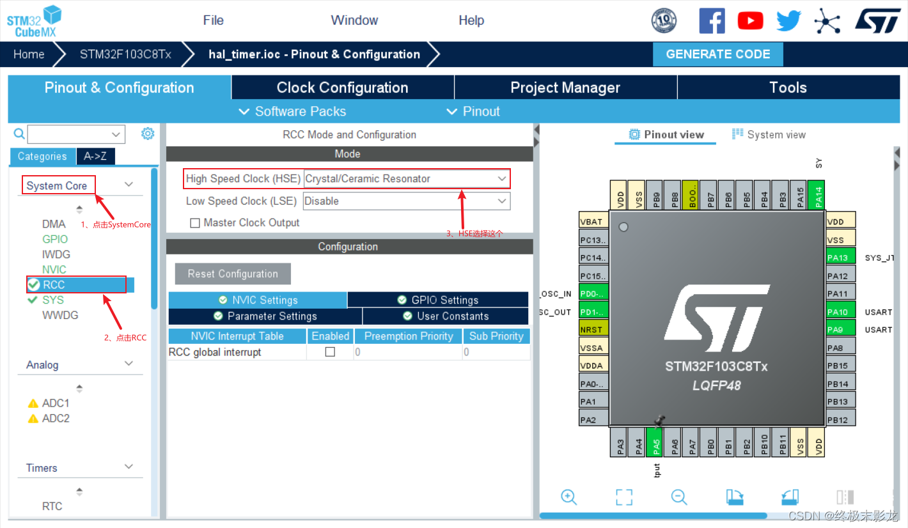Collapse the Timers category
908x528 pixels.
coord(129,466)
